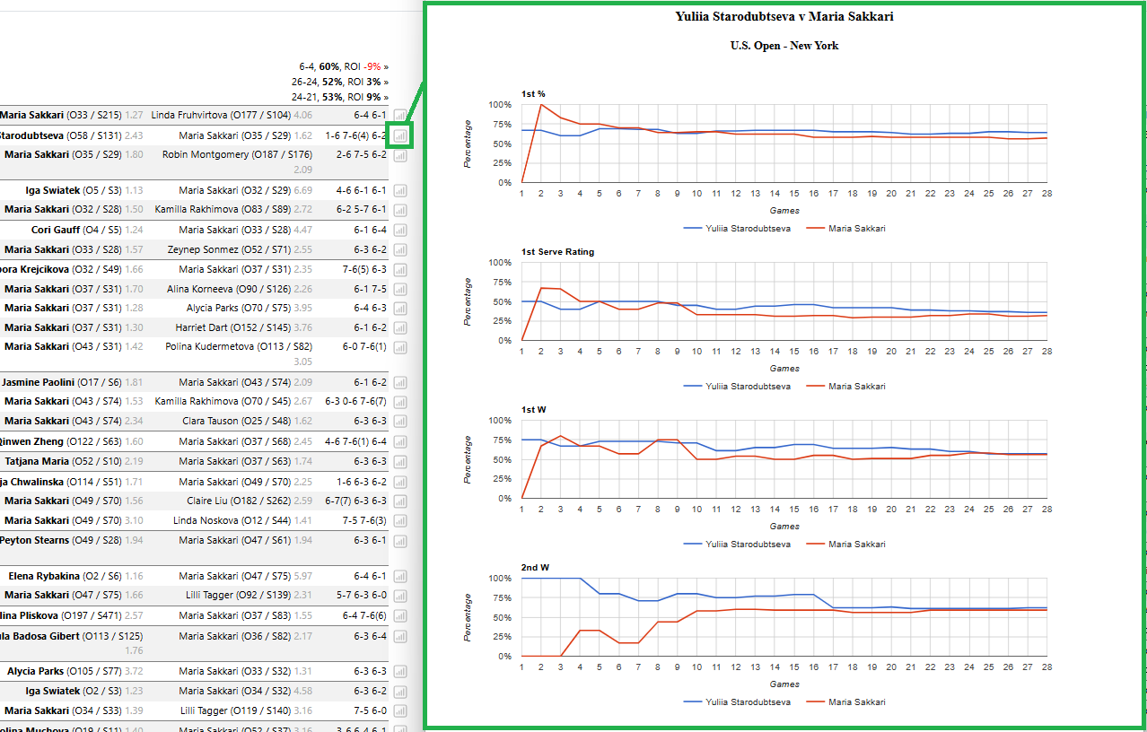Click 'Harriet Dart (O152 / S145)' player name
This screenshot has width=1147, height=732.
coord(233,327)
